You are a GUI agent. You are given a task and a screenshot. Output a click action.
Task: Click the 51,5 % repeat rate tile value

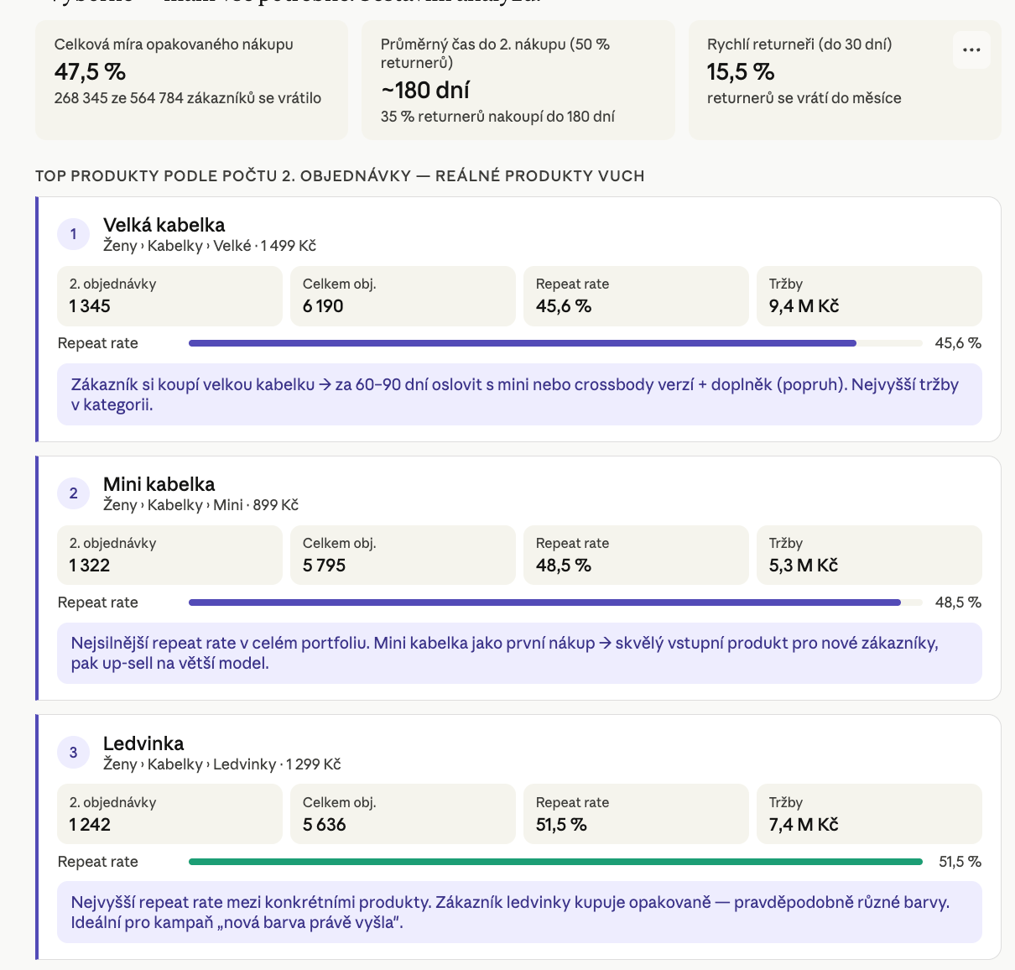pos(561,825)
